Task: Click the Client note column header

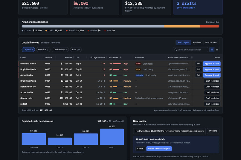Action: pyautogui.click(x=179, y=58)
